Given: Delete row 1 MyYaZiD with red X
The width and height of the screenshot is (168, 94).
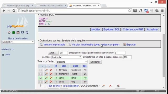Looking at the screenshot, I should point(51,70).
